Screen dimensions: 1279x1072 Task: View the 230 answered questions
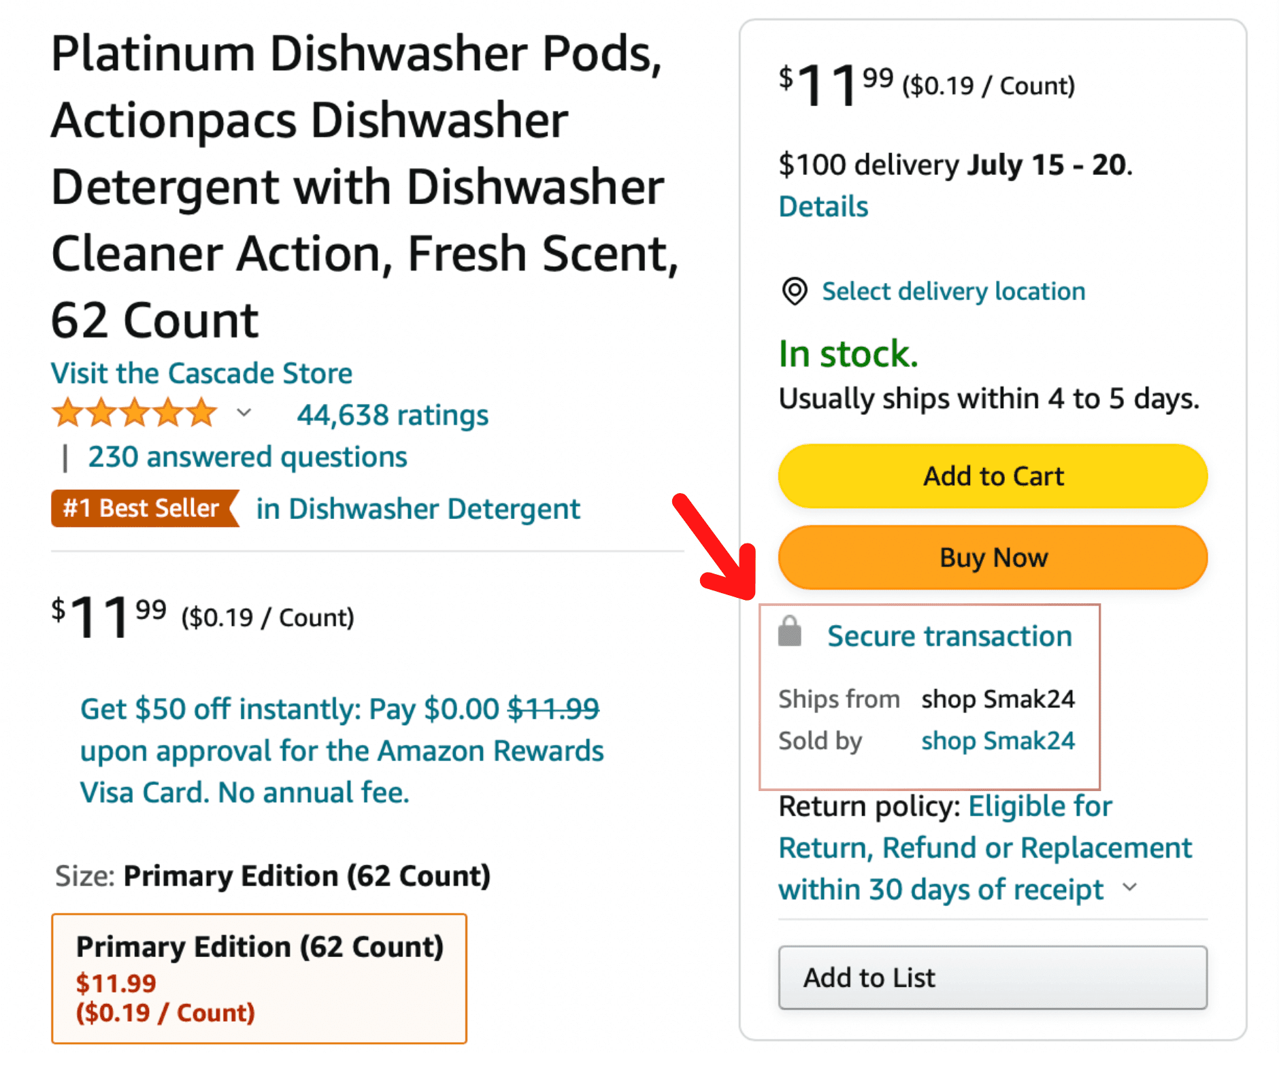pyautogui.click(x=248, y=457)
